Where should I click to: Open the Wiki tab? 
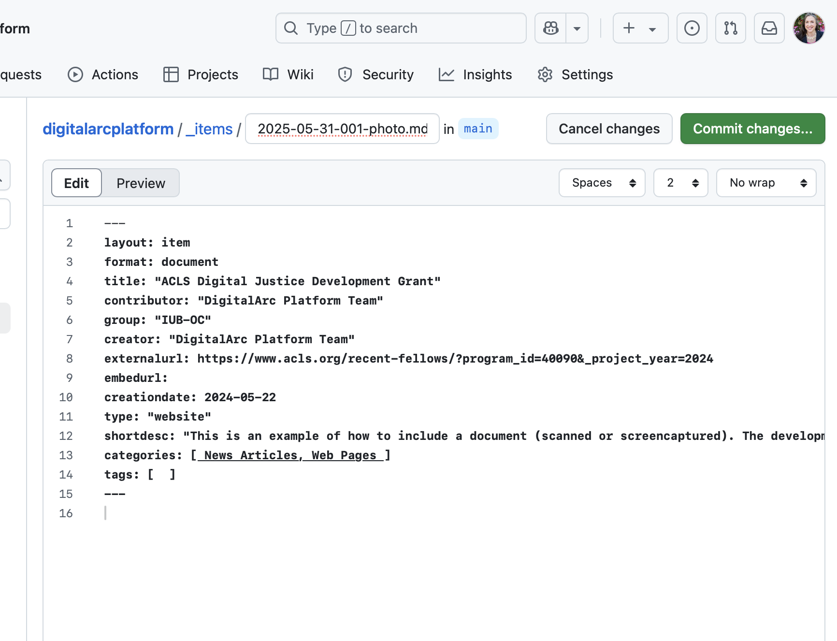click(x=288, y=74)
